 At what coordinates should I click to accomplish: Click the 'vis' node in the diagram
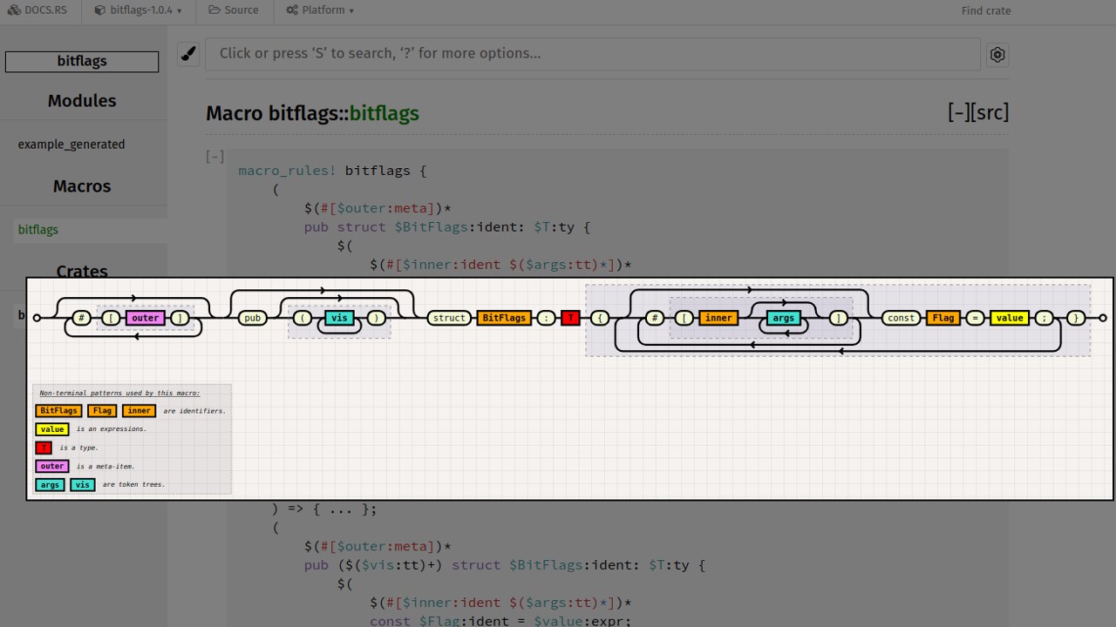coord(340,318)
